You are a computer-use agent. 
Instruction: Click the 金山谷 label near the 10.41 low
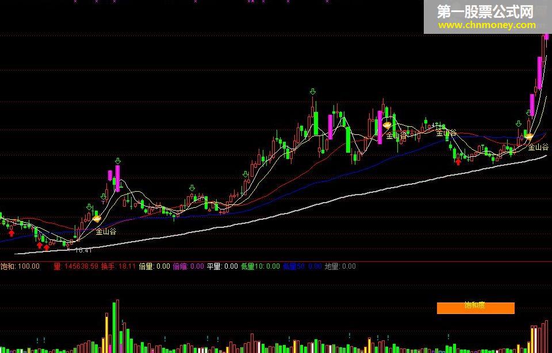106,231
